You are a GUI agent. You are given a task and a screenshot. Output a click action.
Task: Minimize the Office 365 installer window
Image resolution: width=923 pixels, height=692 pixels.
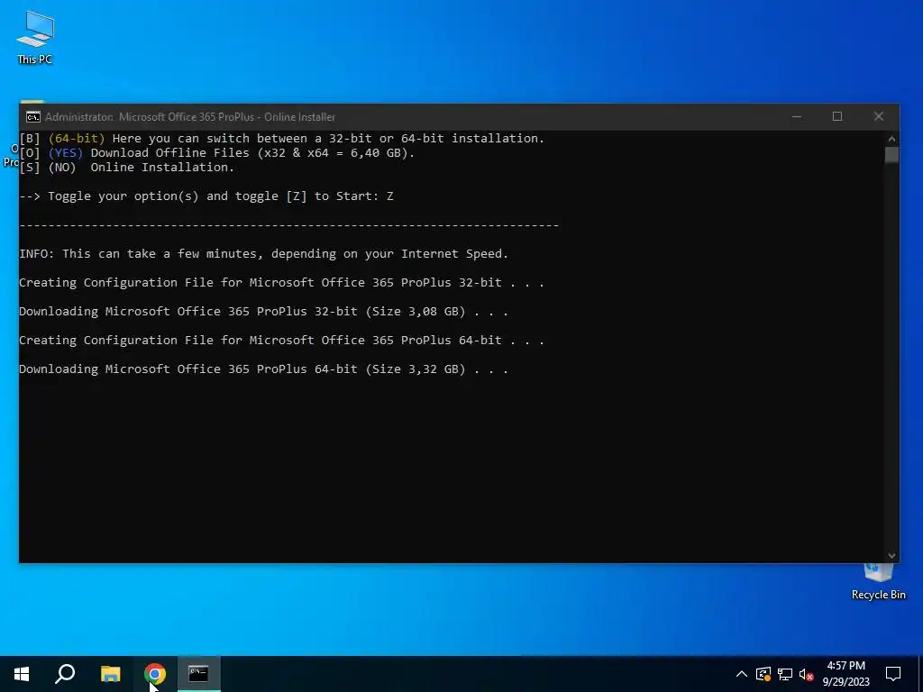pyautogui.click(x=797, y=116)
